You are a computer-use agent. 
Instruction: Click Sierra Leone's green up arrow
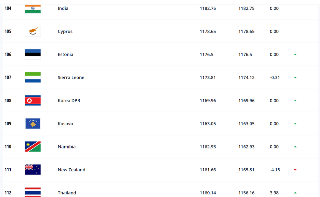(x=295, y=77)
